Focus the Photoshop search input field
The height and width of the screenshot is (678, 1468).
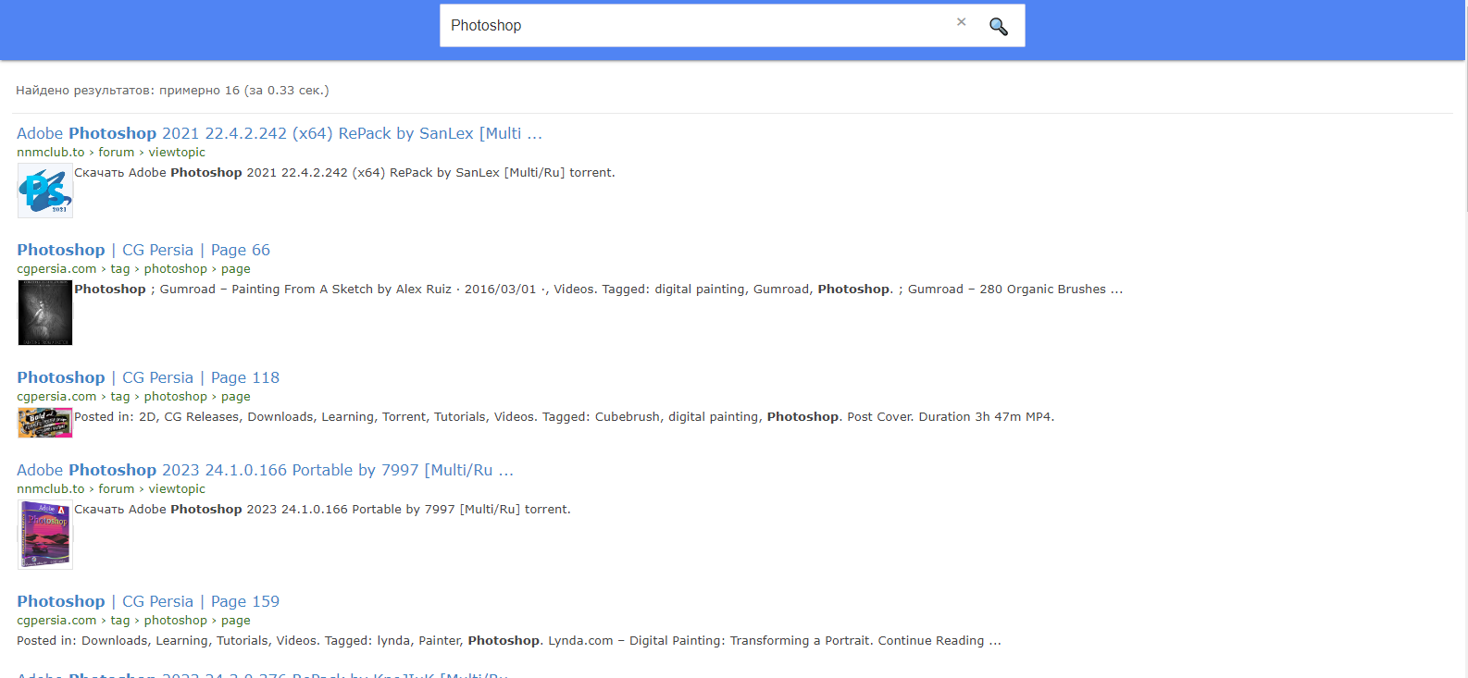699,25
